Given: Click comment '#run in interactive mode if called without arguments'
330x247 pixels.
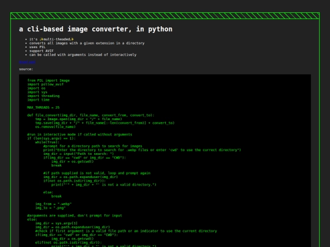Looking at the screenshot, I should 79,134.
